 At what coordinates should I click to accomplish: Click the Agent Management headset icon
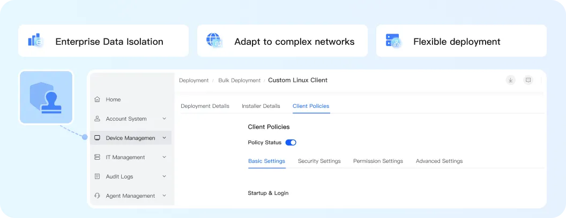click(x=97, y=196)
